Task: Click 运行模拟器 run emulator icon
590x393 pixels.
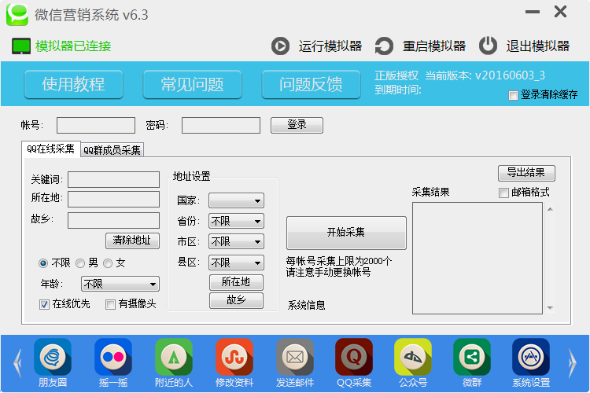Action: 280,46
